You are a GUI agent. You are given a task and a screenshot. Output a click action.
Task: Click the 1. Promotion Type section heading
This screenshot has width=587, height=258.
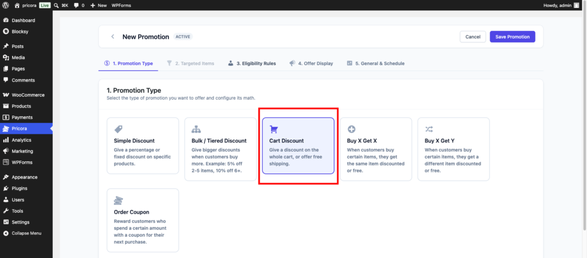(134, 90)
